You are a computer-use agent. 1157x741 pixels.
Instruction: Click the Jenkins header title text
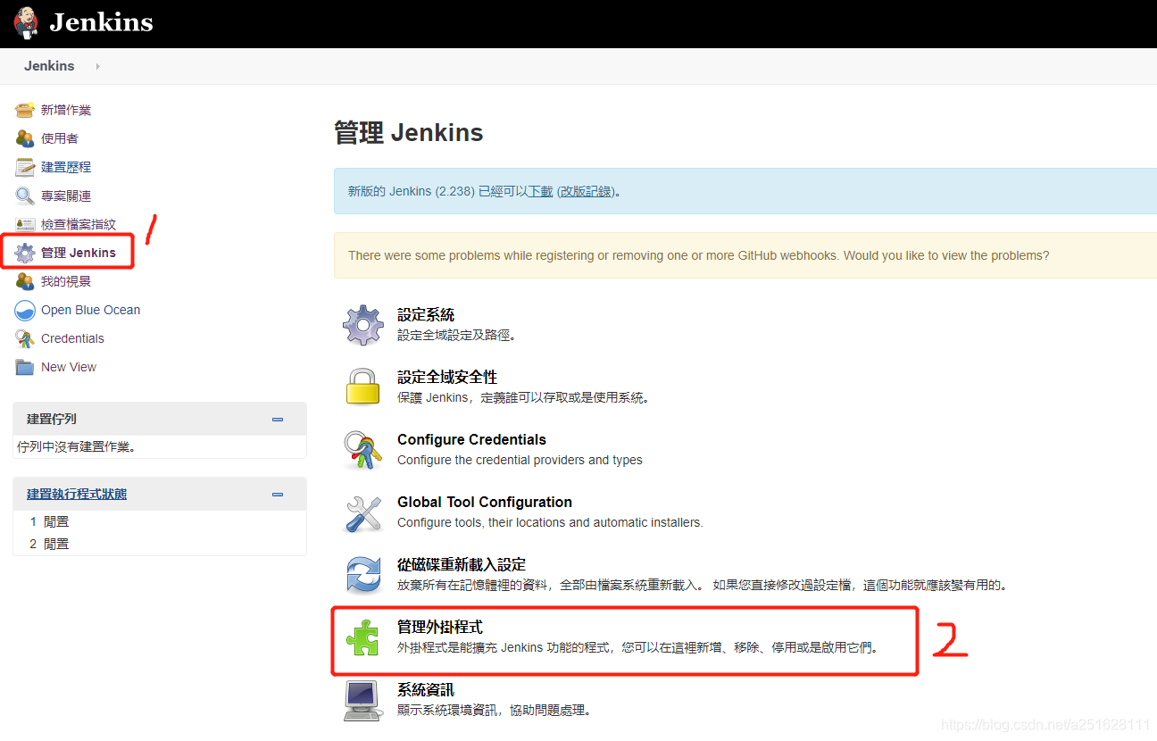click(101, 22)
